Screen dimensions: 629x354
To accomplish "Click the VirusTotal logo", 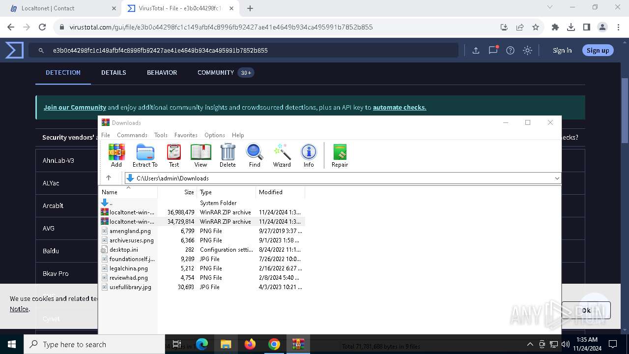I will click(x=14, y=50).
